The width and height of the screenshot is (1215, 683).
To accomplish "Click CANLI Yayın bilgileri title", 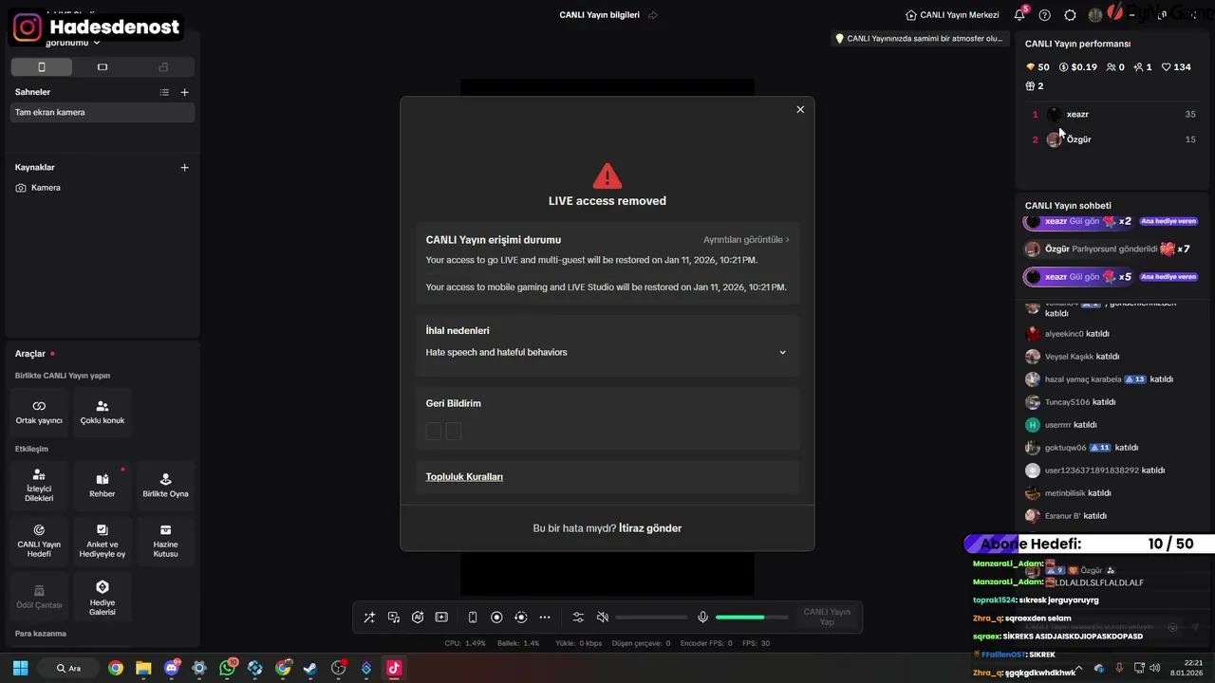I will pyautogui.click(x=599, y=15).
